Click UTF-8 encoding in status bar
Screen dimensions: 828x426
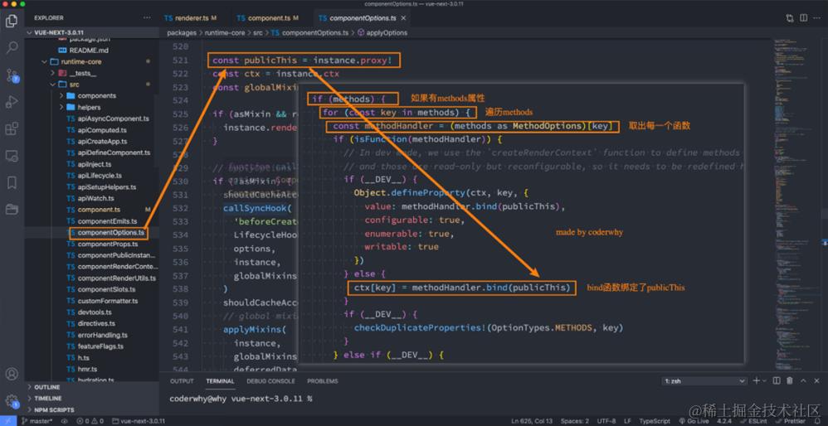[x=606, y=421]
